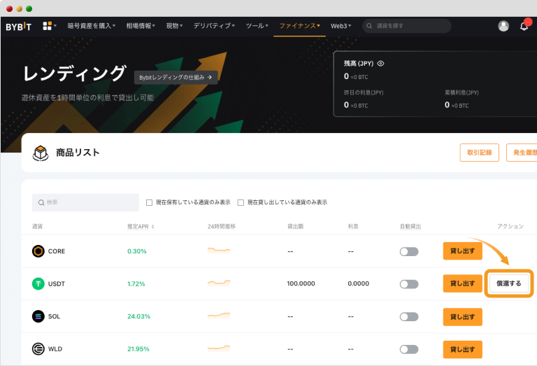Screen dimensions: 537x366
Task: Toggle balance visibility eye icon
Action: point(380,64)
